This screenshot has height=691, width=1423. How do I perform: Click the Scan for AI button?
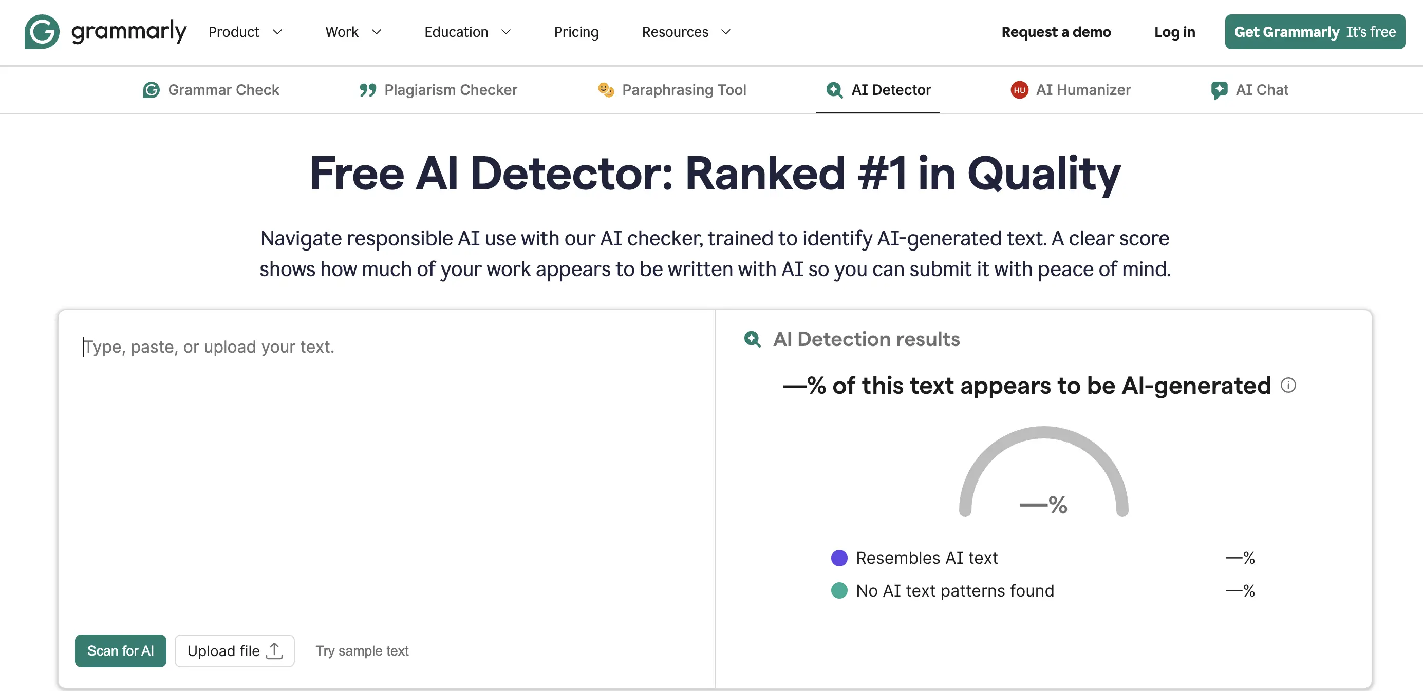tap(120, 651)
